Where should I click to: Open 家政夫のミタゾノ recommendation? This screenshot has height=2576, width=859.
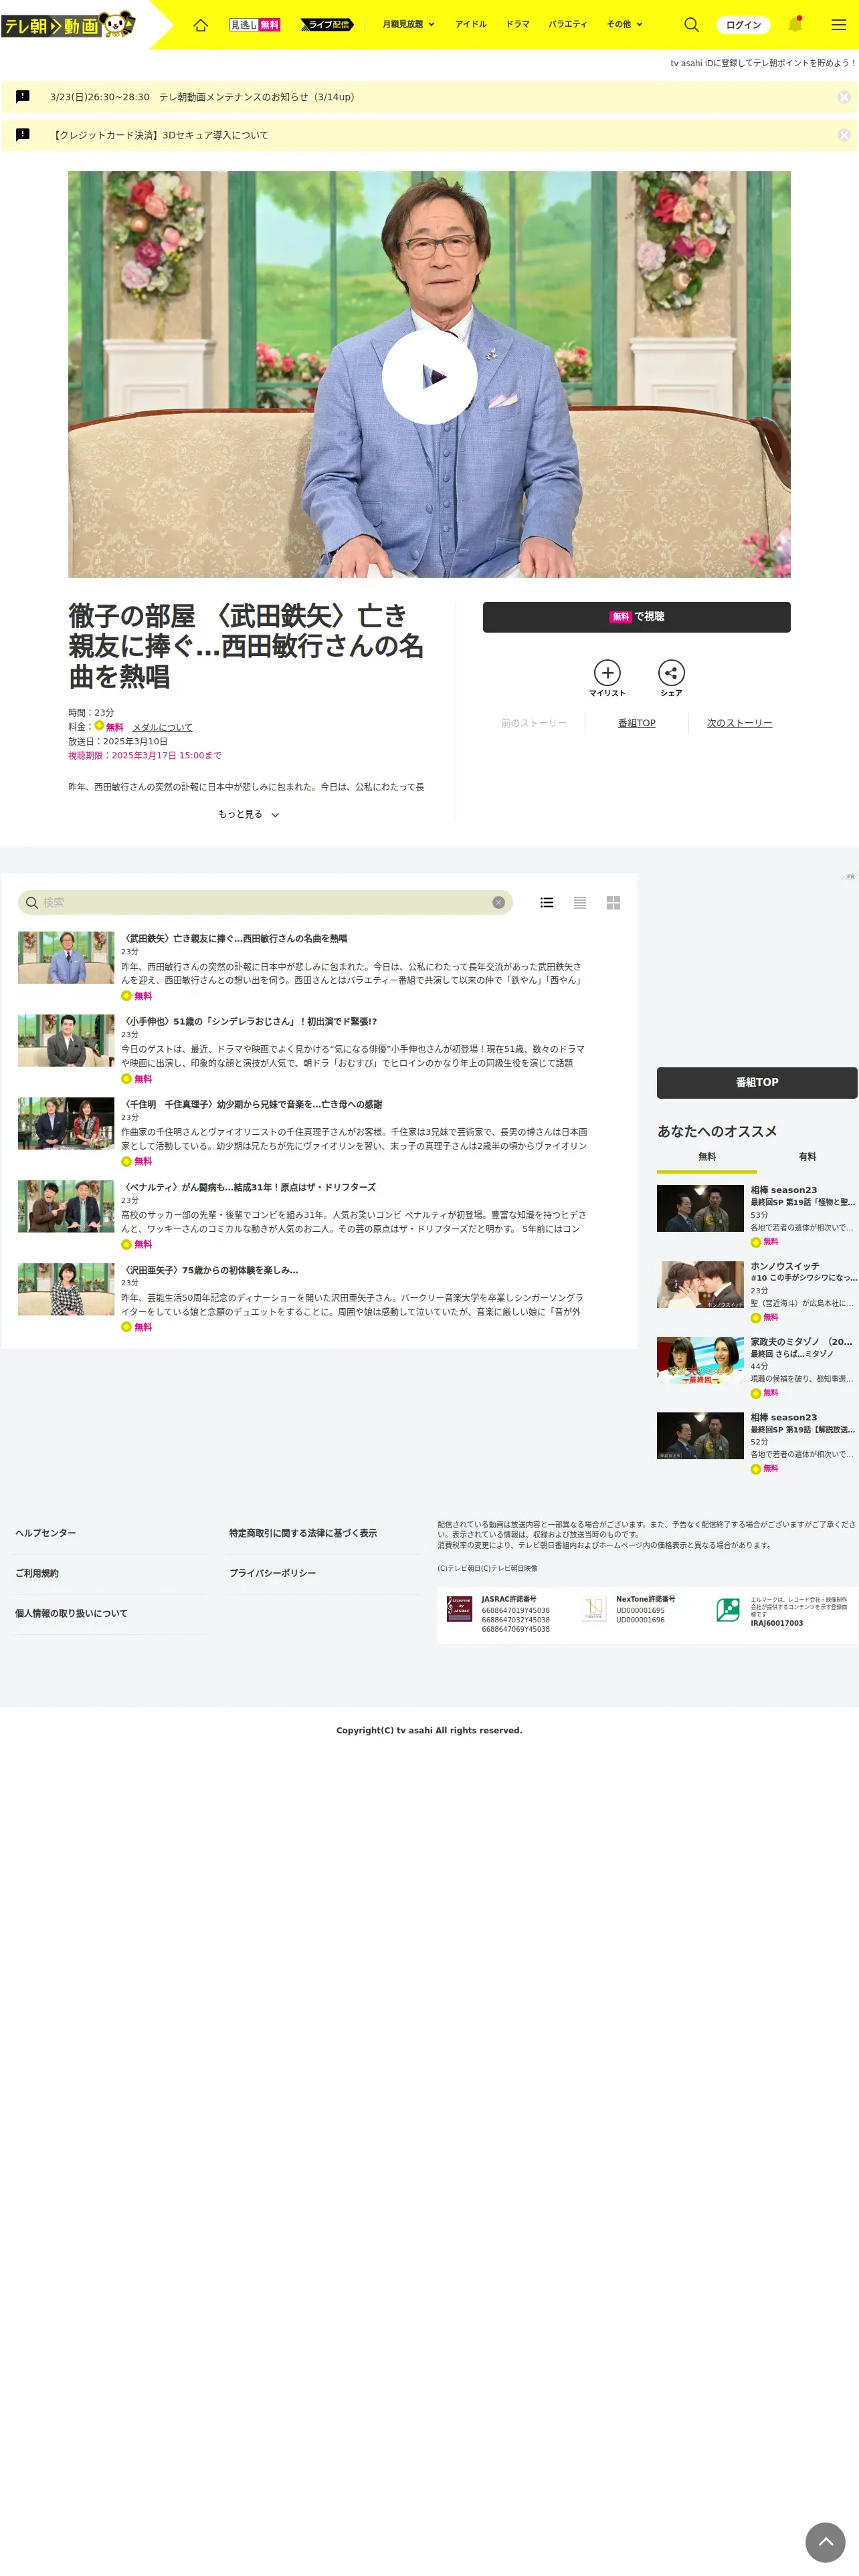pyautogui.click(x=756, y=1367)
